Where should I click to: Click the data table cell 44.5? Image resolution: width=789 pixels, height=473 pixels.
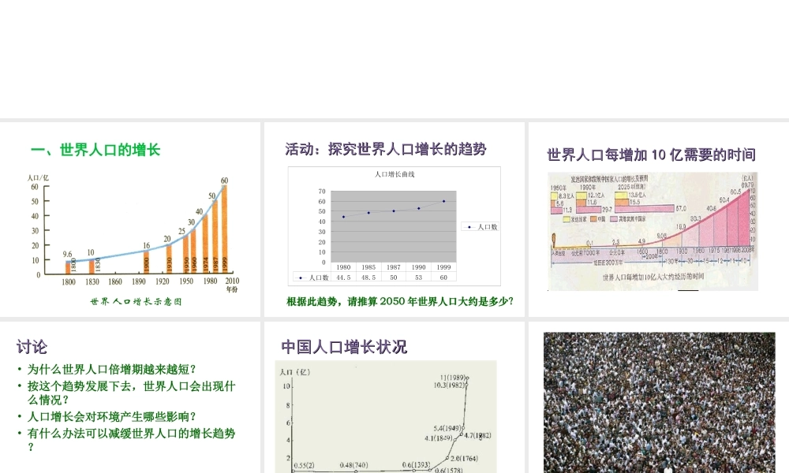coord(343,277)
